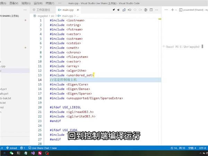Click the search-people icon in the editor toolbar
Viewport: 208px width, 156px height.
(124, 10)
